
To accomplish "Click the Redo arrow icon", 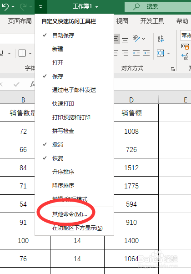I will click(23, 7).
